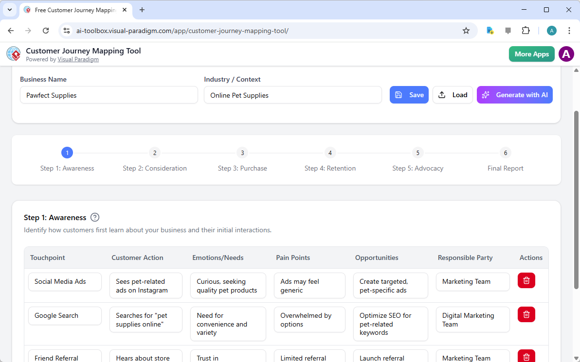Save the current journey map
Viewport: 580px width, 362px height.
point(409,95)
